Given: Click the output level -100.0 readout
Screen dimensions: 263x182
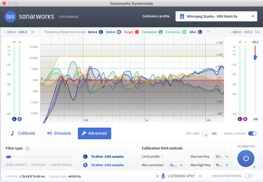Looking at the screenshot, I should coord(241,32).
